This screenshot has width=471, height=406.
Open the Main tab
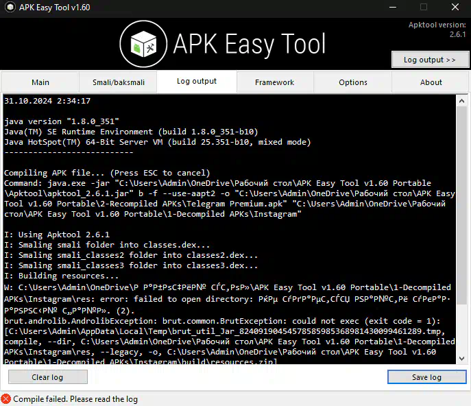click(40, 82)
